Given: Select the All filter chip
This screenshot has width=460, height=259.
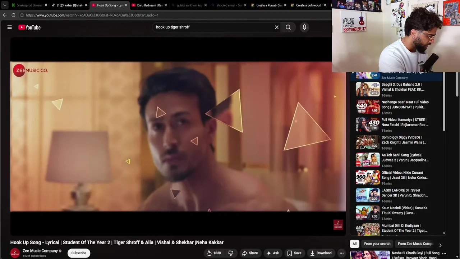Looking at the screenshot, I should (x=354, y=244).
